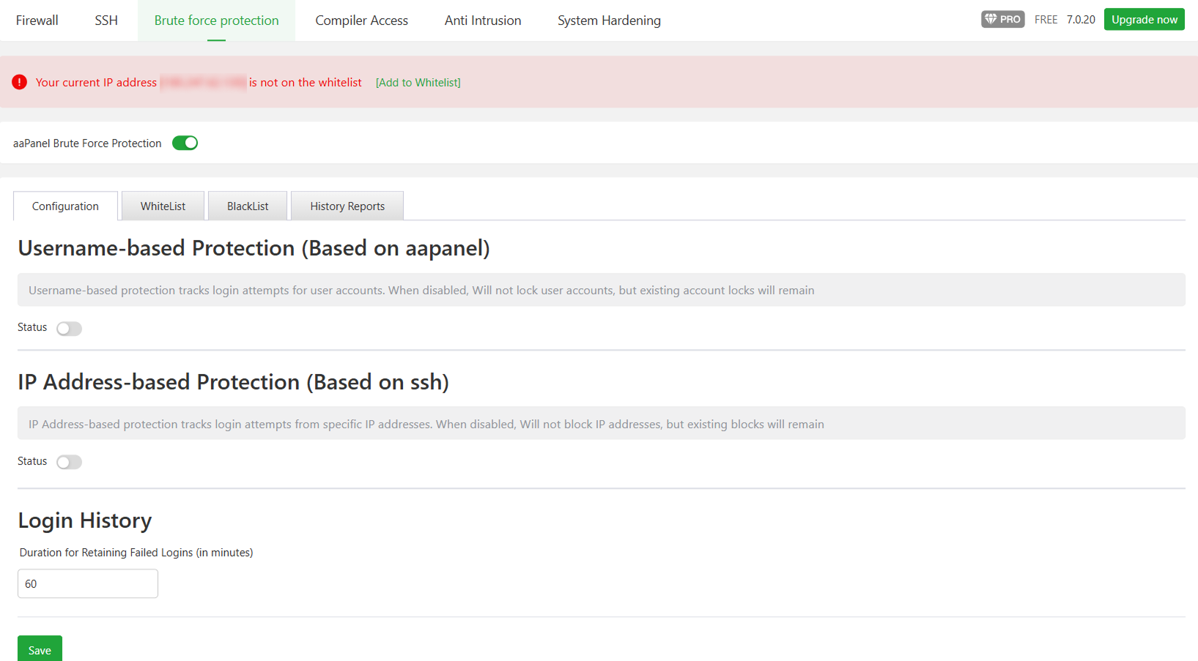Disable aaPanel Brute Force Protection toggle
1198x661 pixels.
pyautogui.click(x=185, y=143)
